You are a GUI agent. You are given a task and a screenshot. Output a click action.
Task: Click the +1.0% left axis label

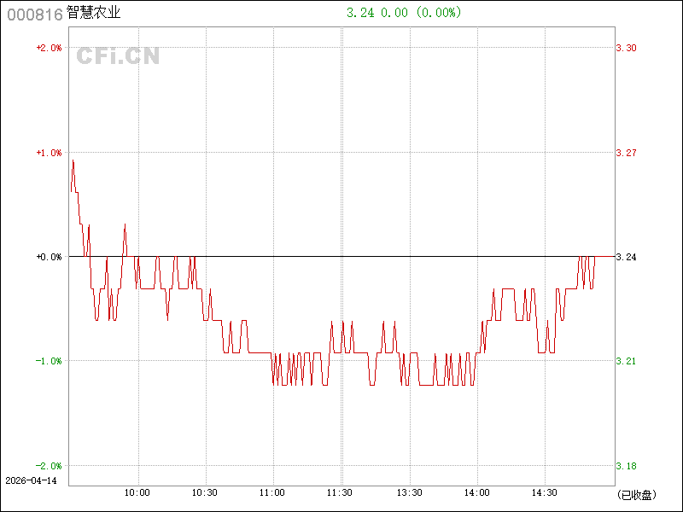click(x=49, y=153)
